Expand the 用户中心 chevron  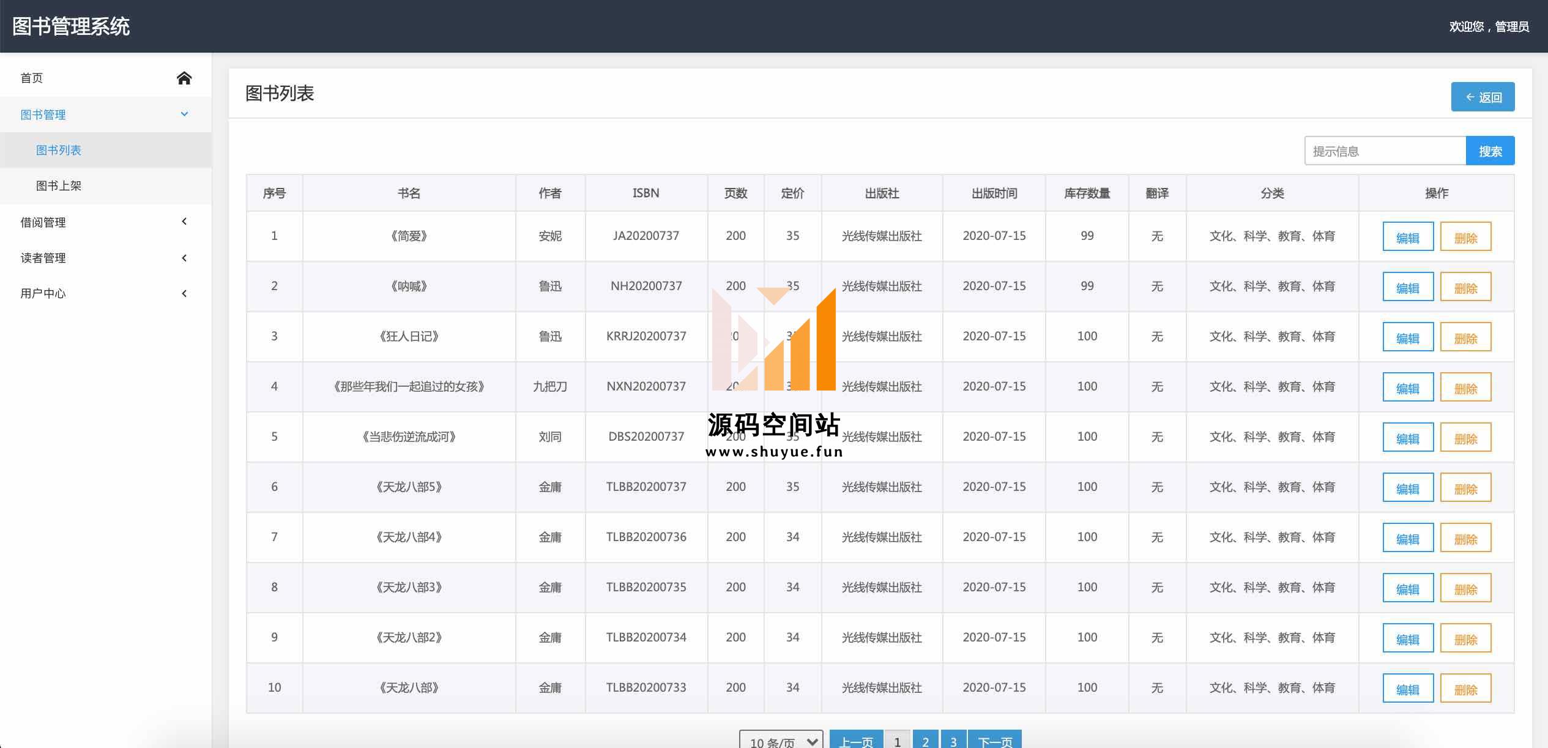click(184, 293)
